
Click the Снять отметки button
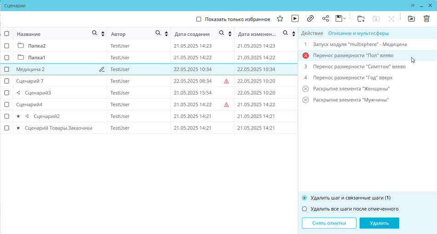(x=329, y=223)
